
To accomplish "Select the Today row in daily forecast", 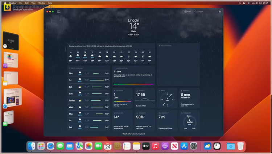I will point(89,100).
